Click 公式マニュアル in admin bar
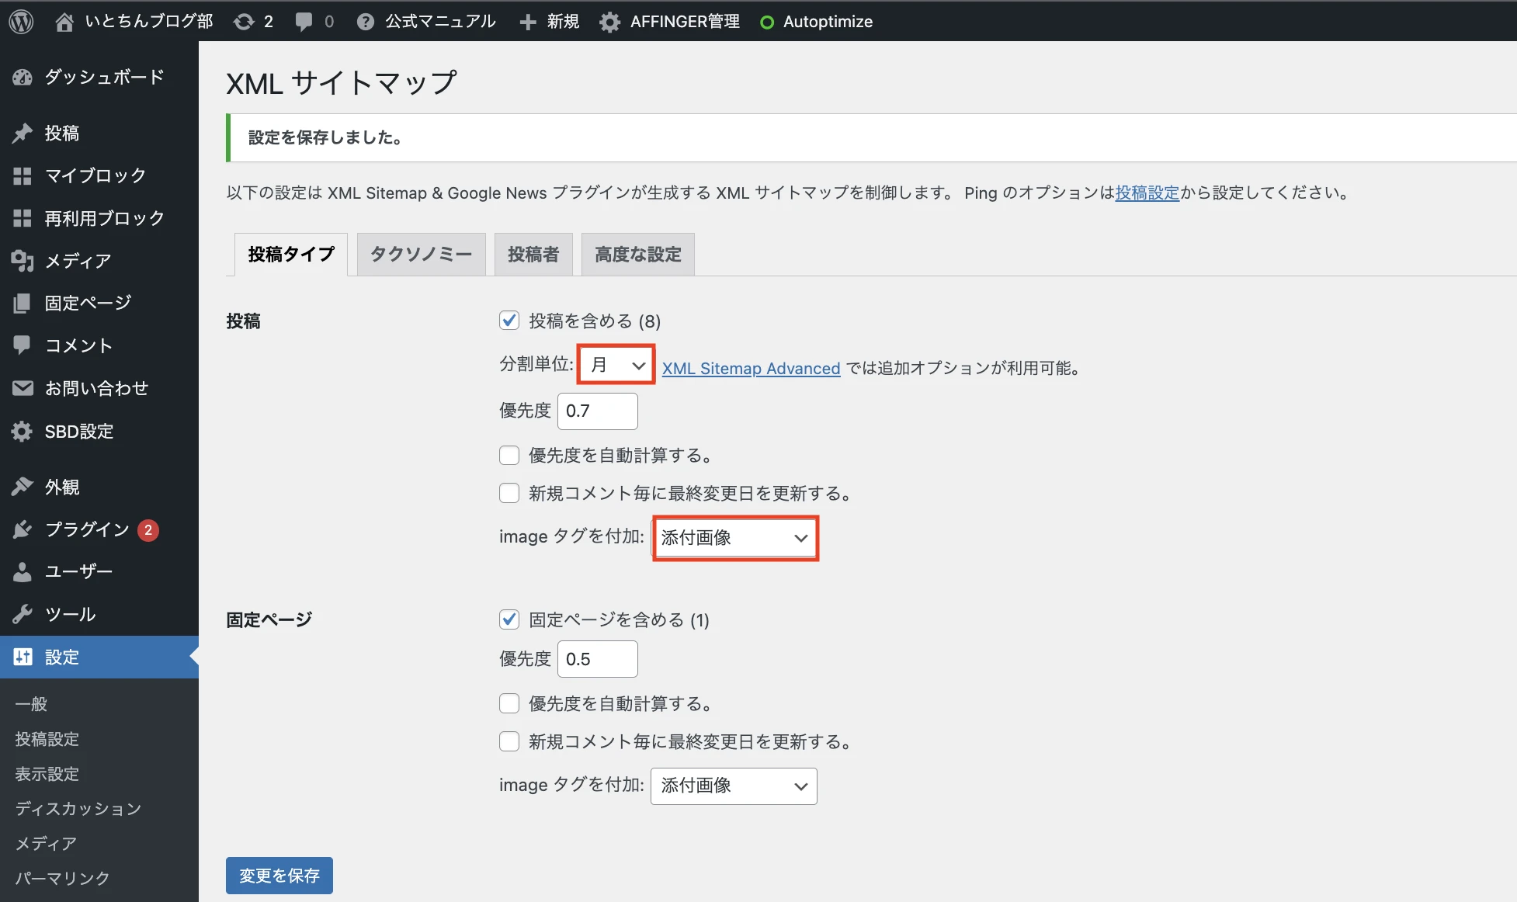 pyautogui.click(x=441, y=21)
